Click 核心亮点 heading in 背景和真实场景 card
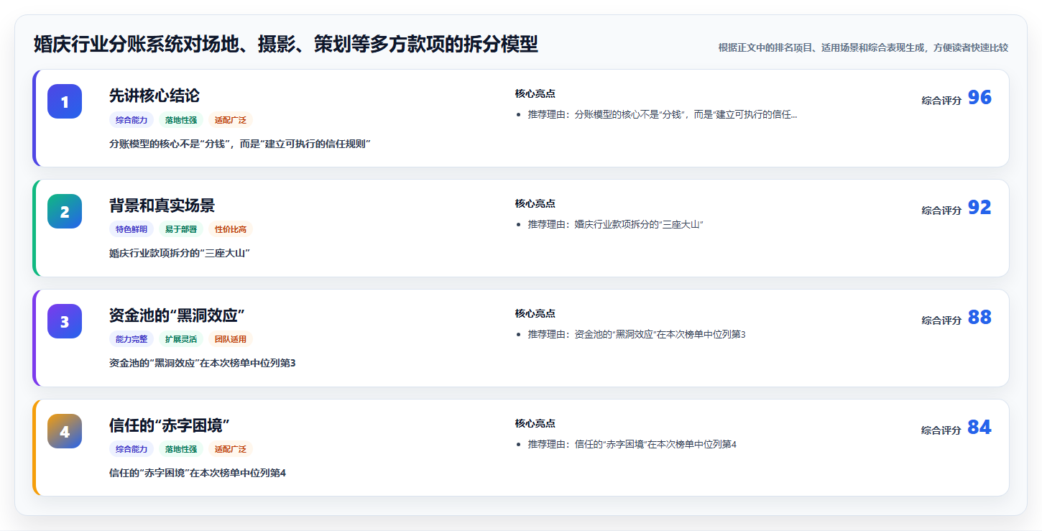This screenshot has width=1042, height=531. point(535,203)
